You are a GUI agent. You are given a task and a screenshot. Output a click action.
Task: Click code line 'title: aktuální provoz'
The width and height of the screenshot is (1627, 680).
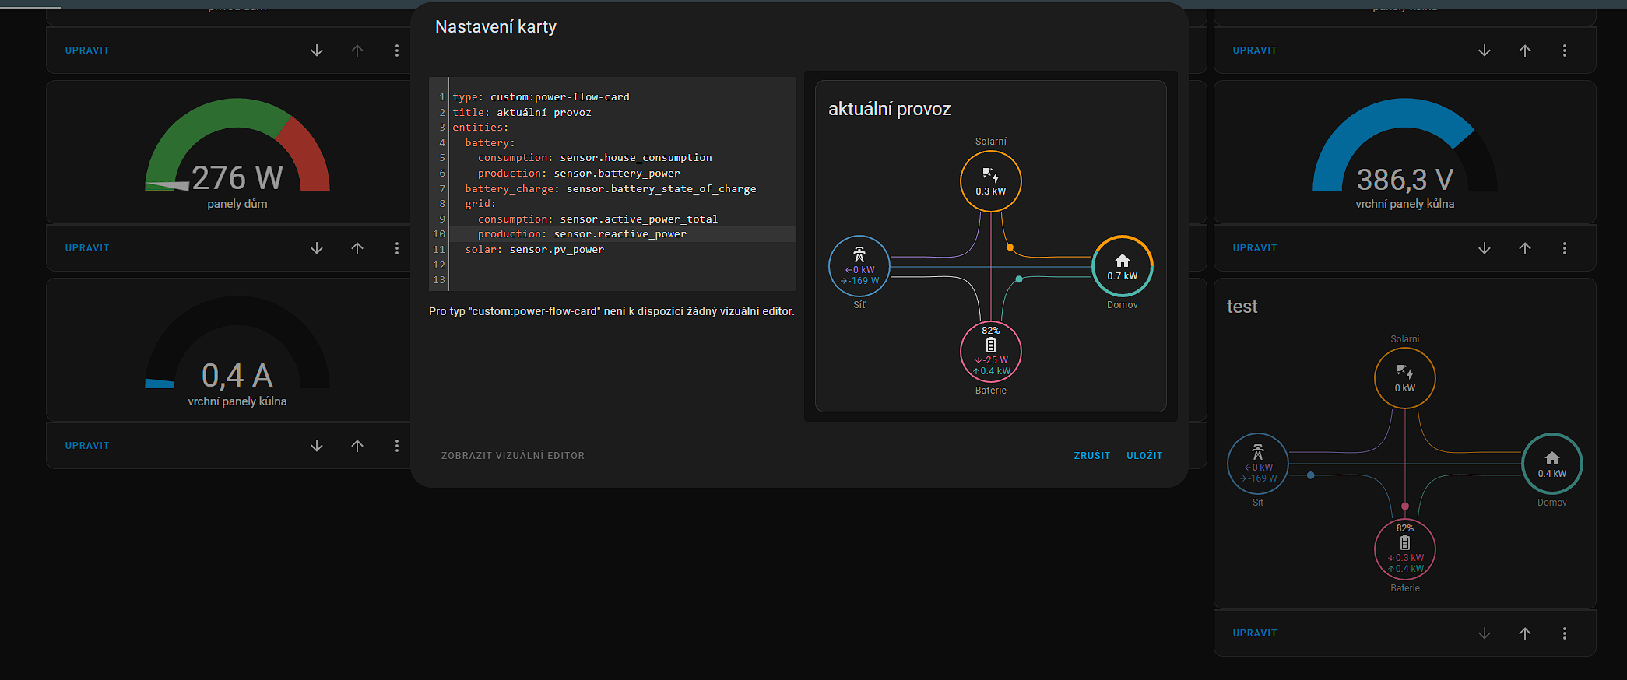[522, 113]
